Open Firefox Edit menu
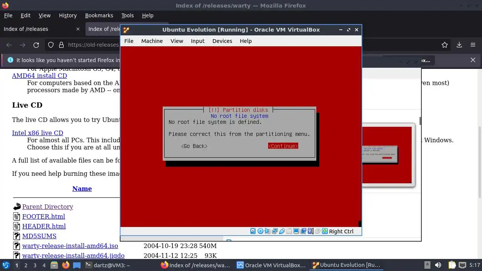482x271 pixels. tap(26, 15)
